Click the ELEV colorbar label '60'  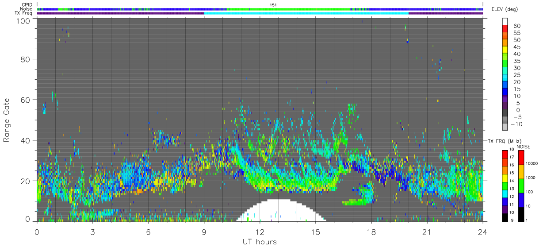(516, 26)
